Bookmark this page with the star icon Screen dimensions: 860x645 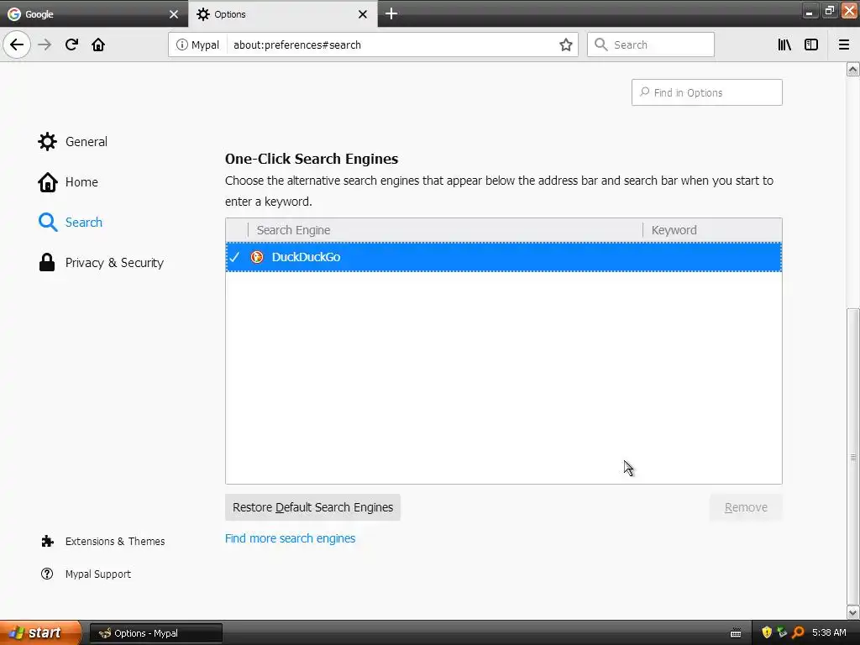[x=565, y=45]
